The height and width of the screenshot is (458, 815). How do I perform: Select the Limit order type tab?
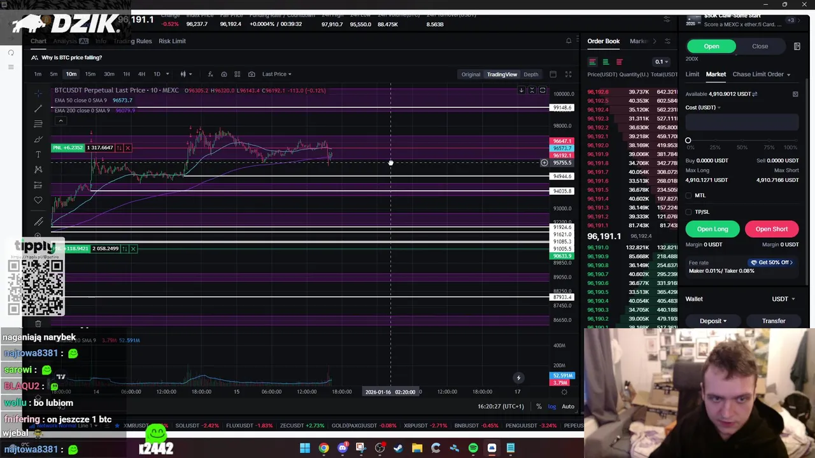[x=692, y=74]
